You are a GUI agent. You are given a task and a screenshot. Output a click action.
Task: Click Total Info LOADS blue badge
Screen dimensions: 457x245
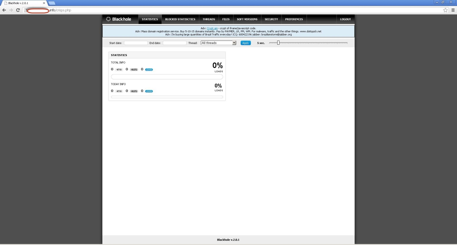[149, 69]
